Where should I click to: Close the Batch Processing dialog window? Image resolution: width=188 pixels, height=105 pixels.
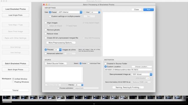point(44,5)
